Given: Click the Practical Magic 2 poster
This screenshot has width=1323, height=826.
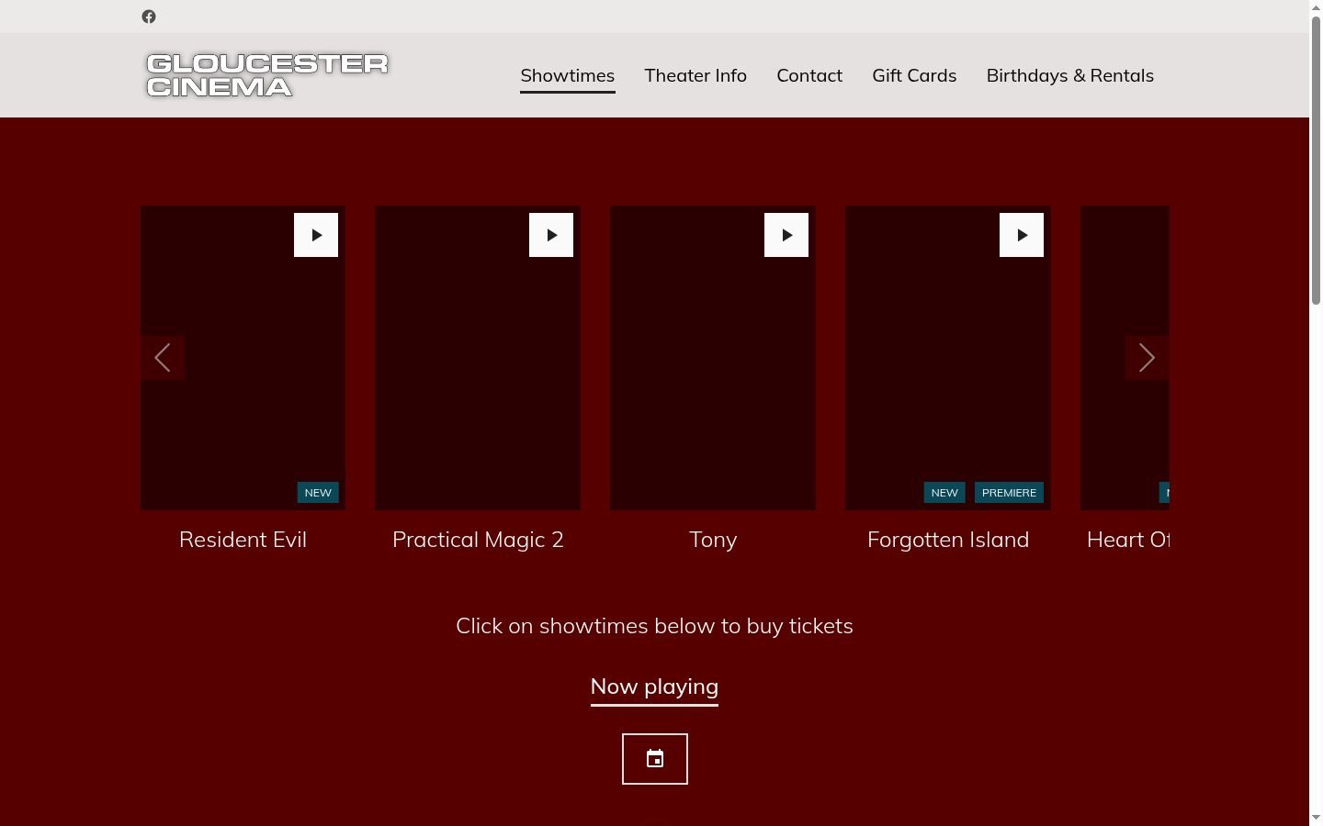Looking at the screenshot, I should (x=478, y=358).
